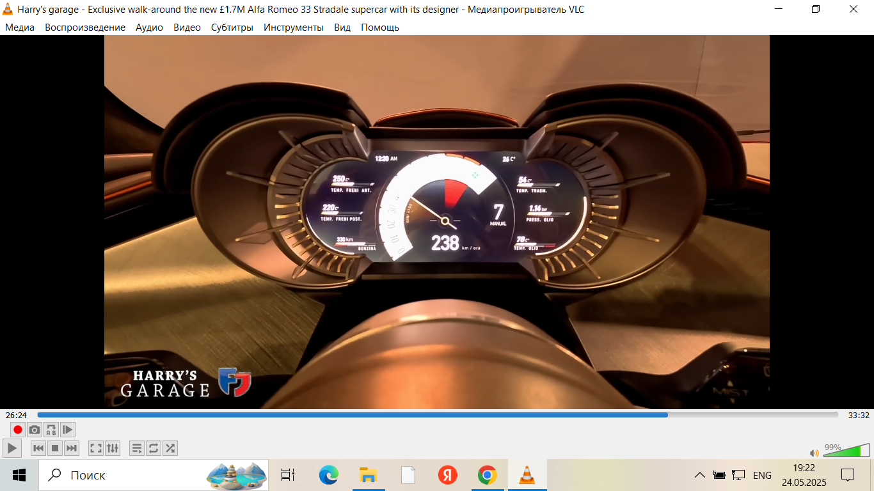Skip to the next media track
Viewport: 874px width, 491px height.
point(72,448)
